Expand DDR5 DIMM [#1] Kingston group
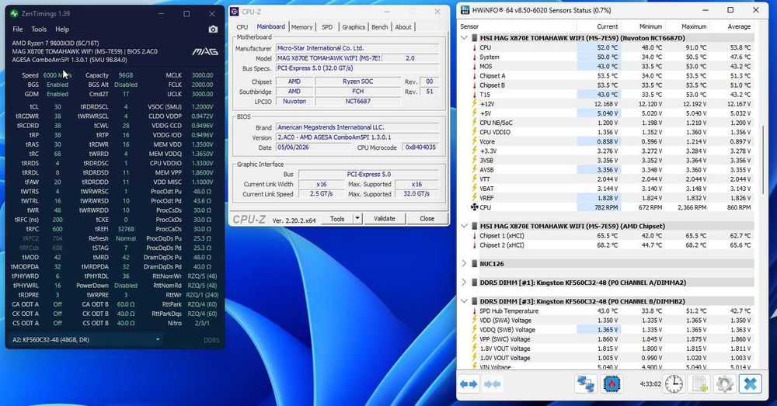Image resolution: width=777 pixels, height=406 pixels. pyautogui.click(x=464, y=283)
